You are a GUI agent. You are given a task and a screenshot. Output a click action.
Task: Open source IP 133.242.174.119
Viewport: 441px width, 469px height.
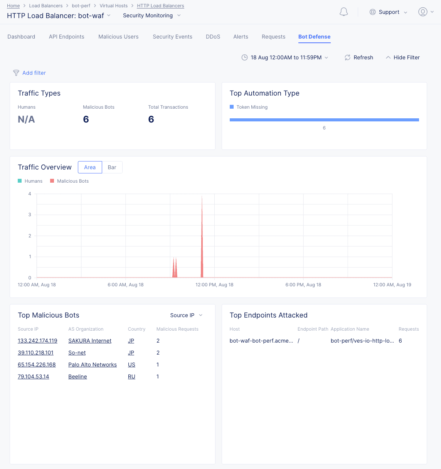[37, 341]
